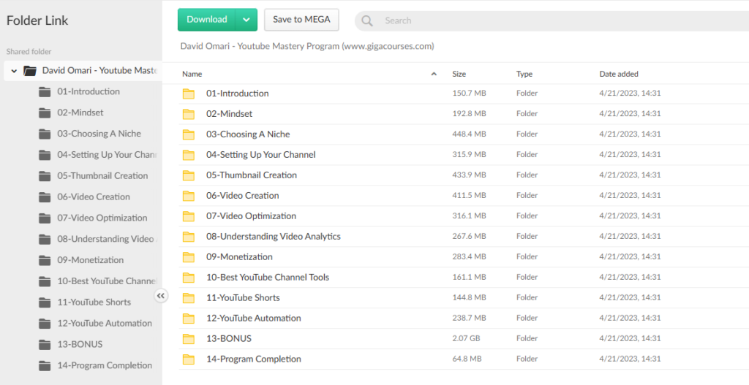Open the Download button dropdown arrow
The width and height of the screenshot is (749, 385).
246,20
